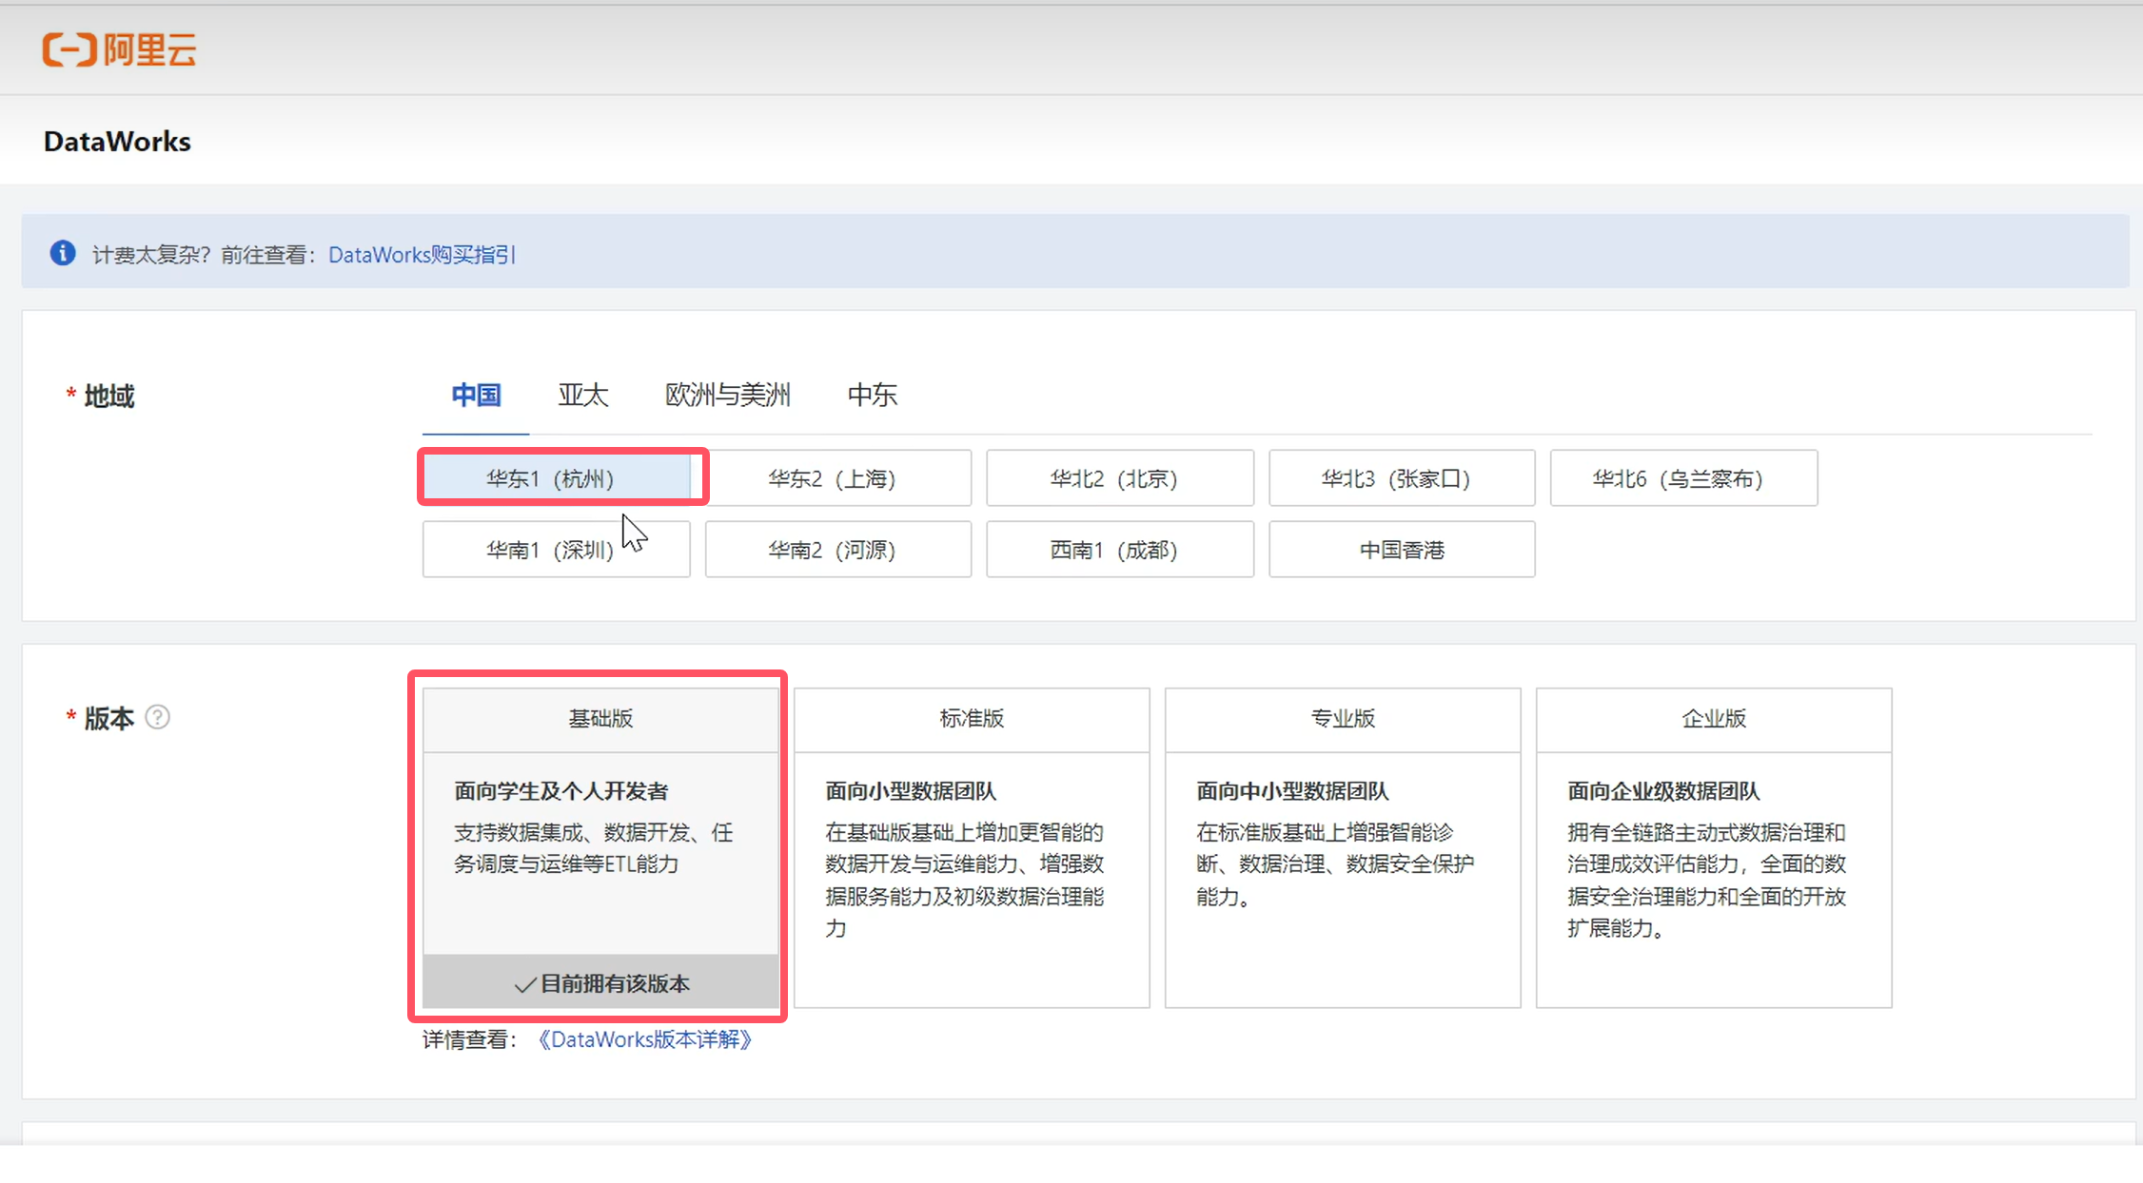Open the DataWorks购买指引 link
This screenshot has width=2143, height=1183.
[x=421, y=255]
